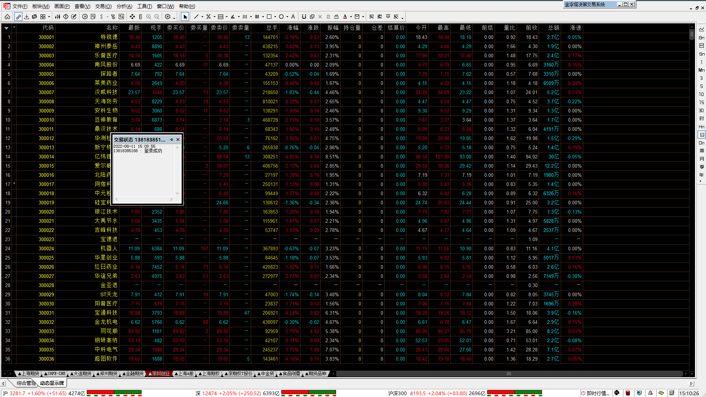This screenshot has width=706, height=397.
Task: Go to the home page icon
Action: click(x=7, y=17)
